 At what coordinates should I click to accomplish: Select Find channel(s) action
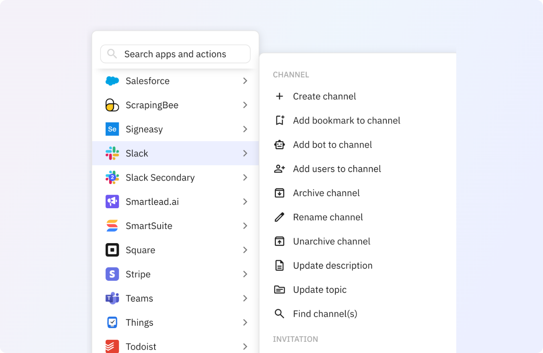358,314
